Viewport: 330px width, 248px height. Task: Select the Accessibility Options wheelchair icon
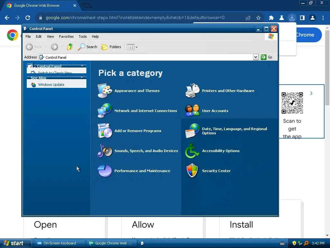[x=192, y=150]
